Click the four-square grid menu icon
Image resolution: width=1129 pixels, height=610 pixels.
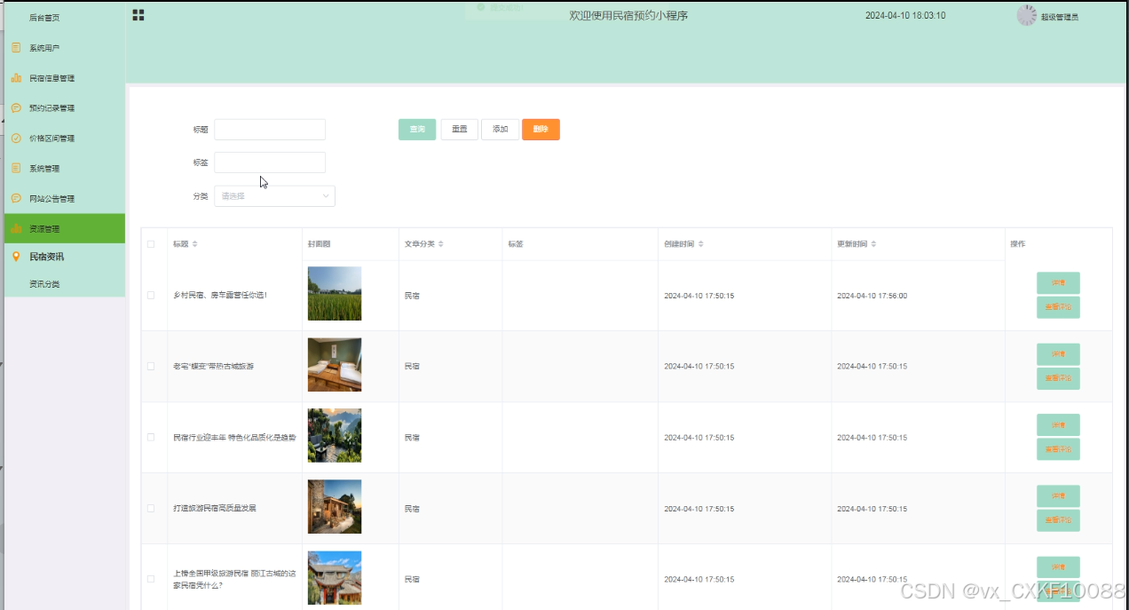[x=138, y=15]
